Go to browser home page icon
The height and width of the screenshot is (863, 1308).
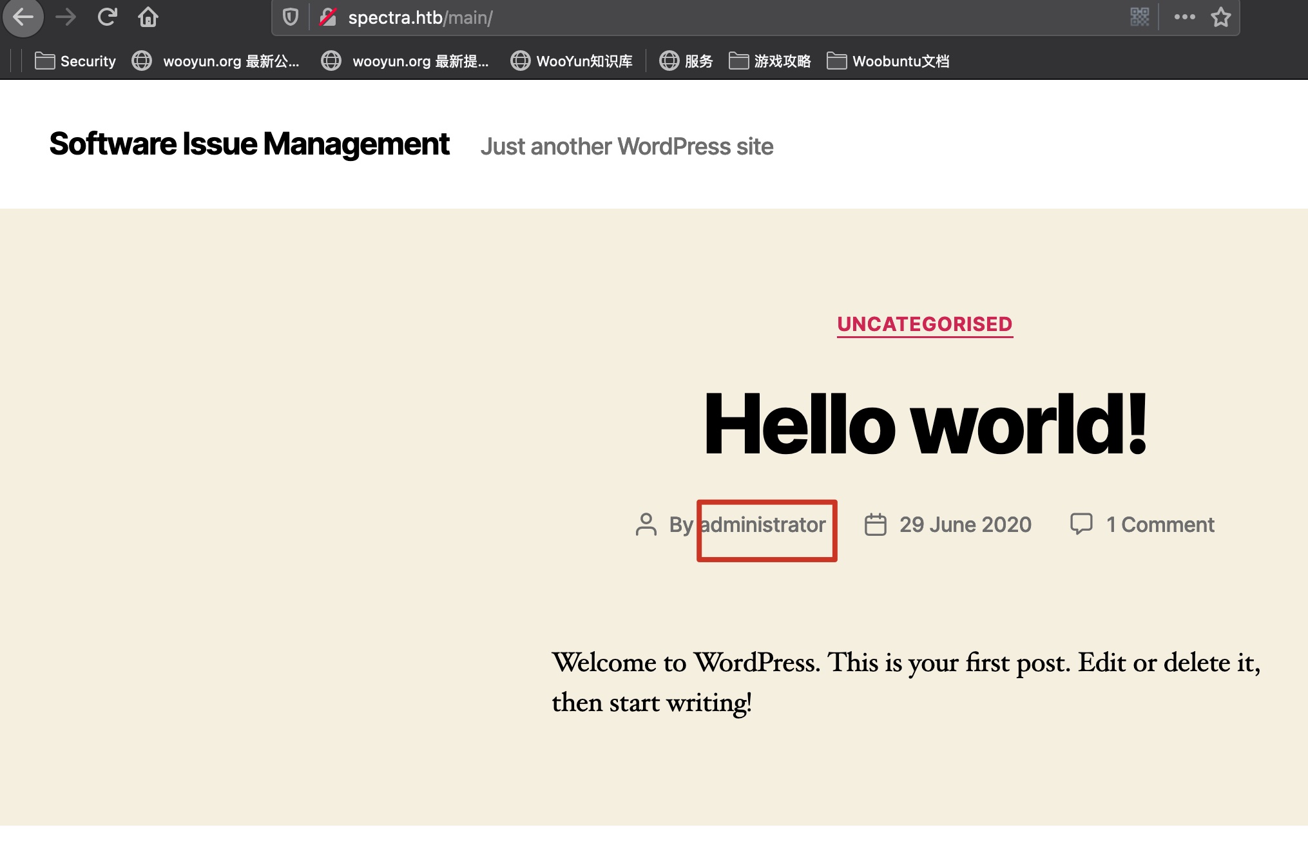pos(148,17)
